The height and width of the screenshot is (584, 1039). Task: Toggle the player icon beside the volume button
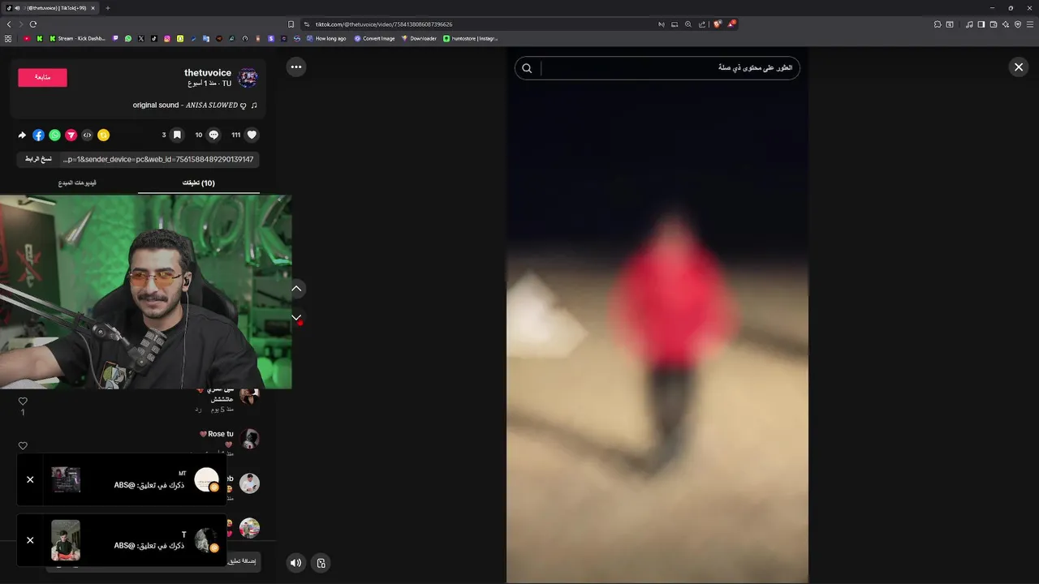321,563
